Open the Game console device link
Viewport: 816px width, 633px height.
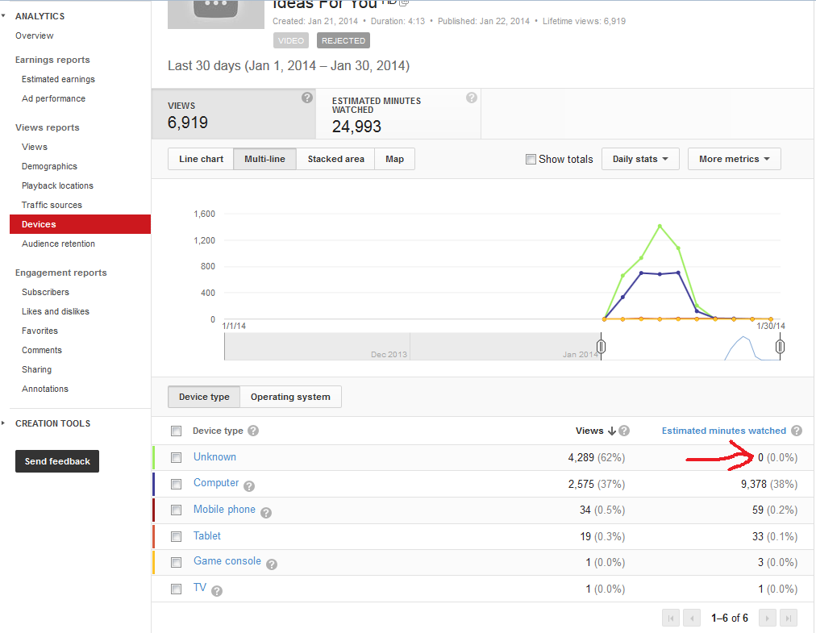[227, 560]
